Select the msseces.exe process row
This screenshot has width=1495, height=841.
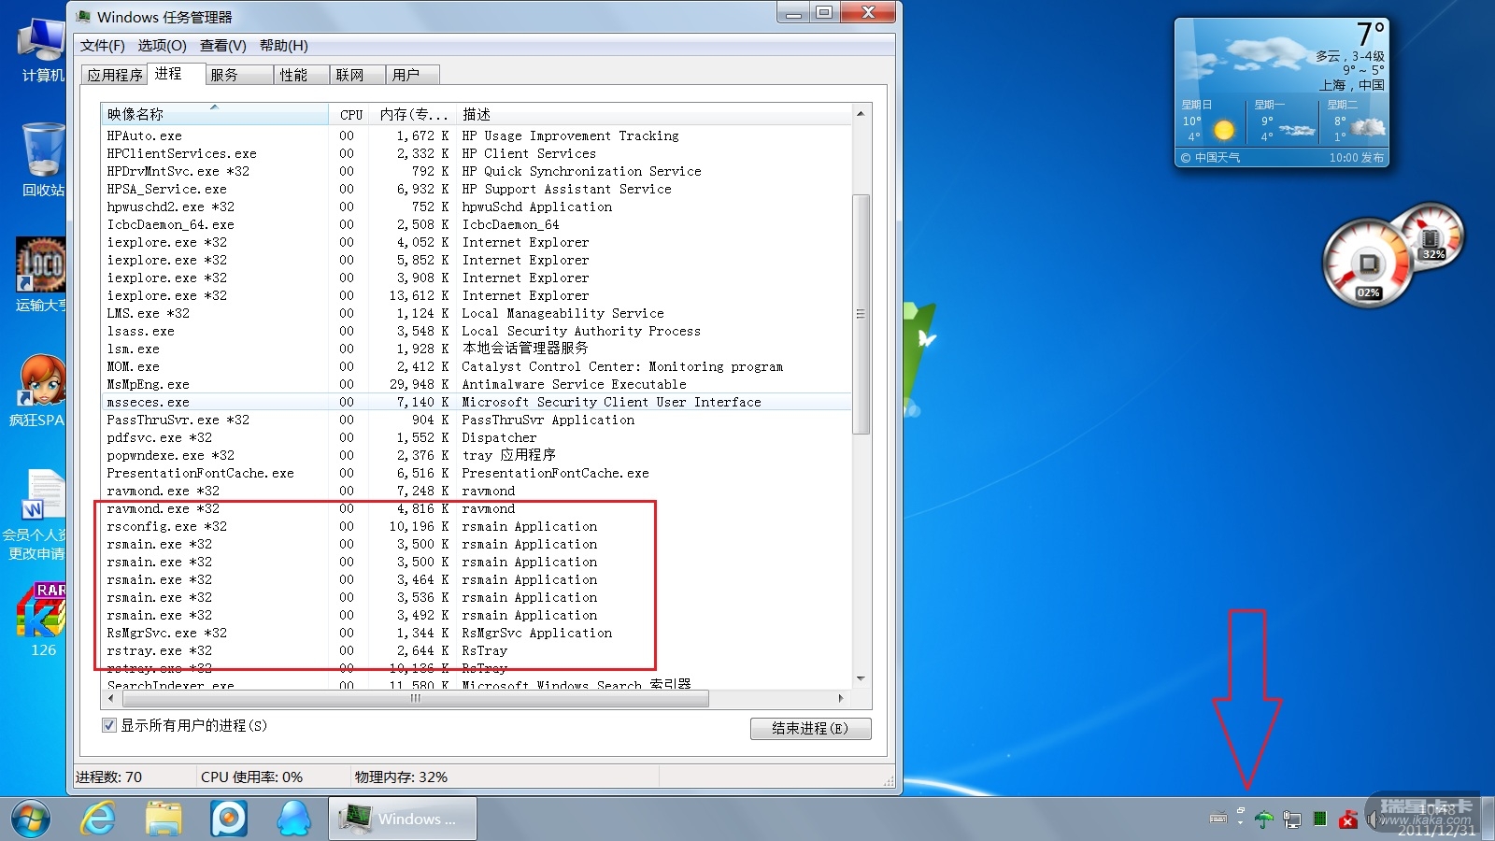477,402
